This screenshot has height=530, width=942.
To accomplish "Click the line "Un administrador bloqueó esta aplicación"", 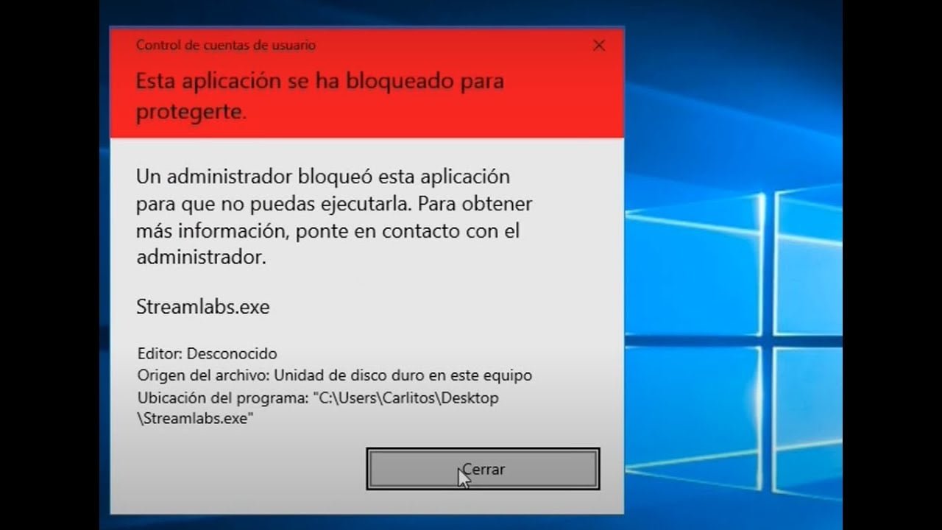I will (x=323, y=177).
